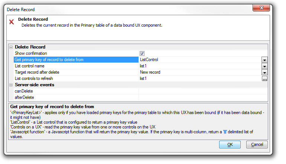Click the New record value field
Viewport: 286px width, 164px height.
coord(200,72)
